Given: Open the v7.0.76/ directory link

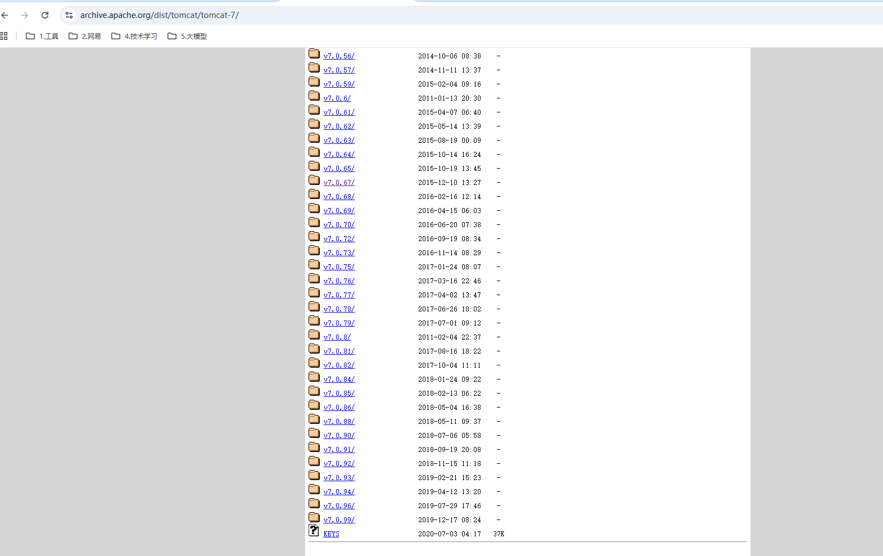Looking at the screenshot, I should tap(339, 281).
